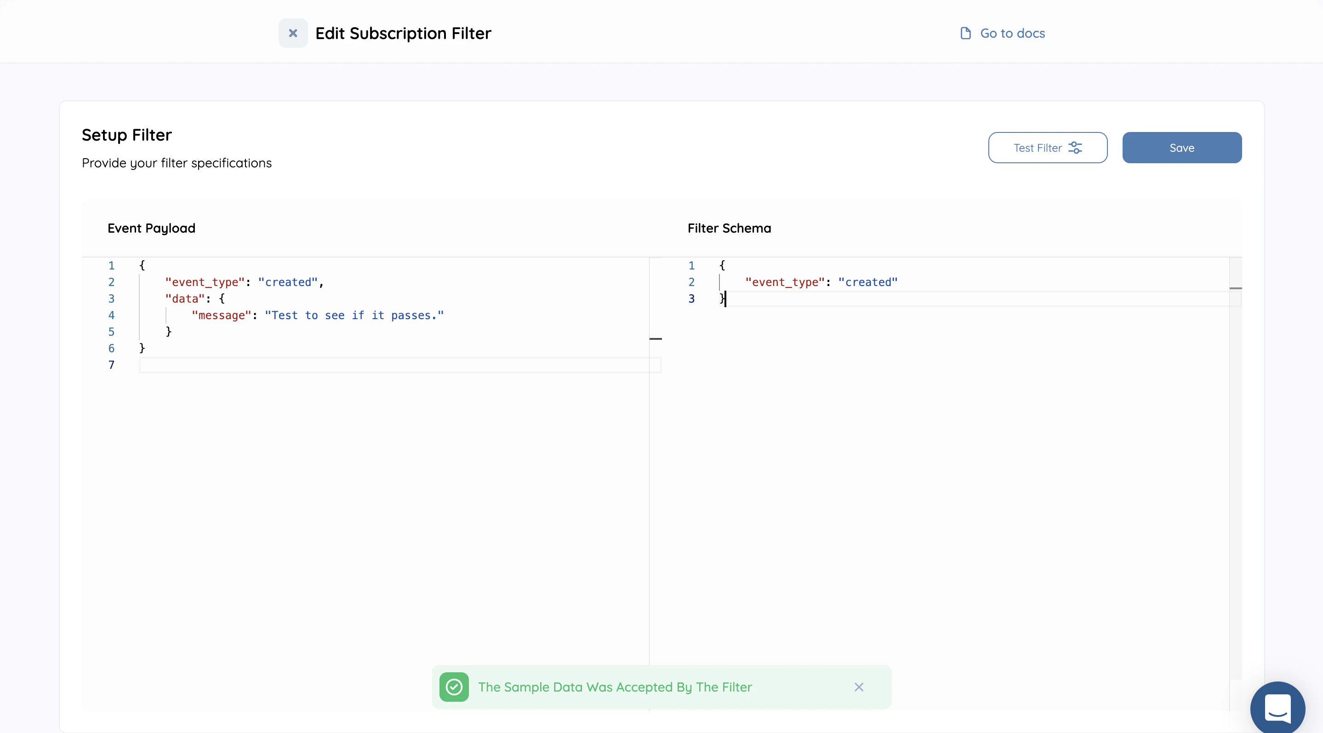Click the sliders icon inside Test Filter button
The height and width of the screenshot is (733, 1323).
[1076, 148]
